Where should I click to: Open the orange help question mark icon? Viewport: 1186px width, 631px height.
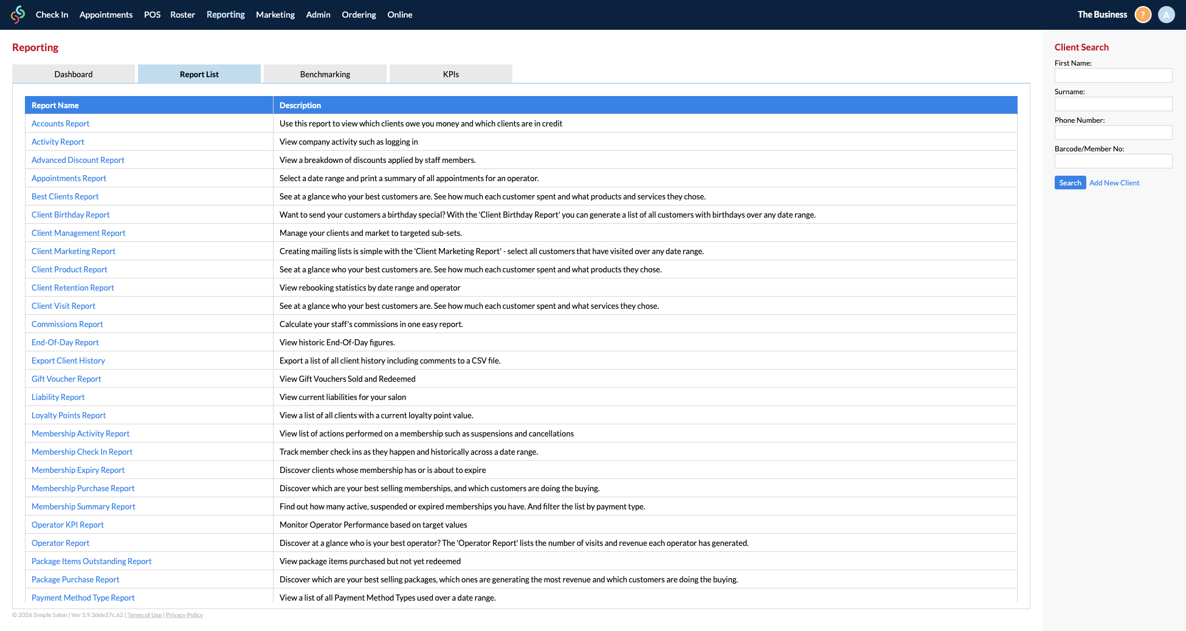tap(1143, 15)
